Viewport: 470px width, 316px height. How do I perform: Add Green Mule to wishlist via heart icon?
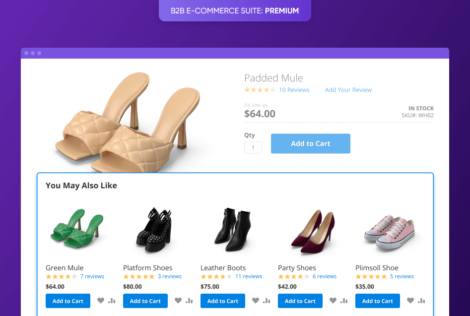click(101, 301)
